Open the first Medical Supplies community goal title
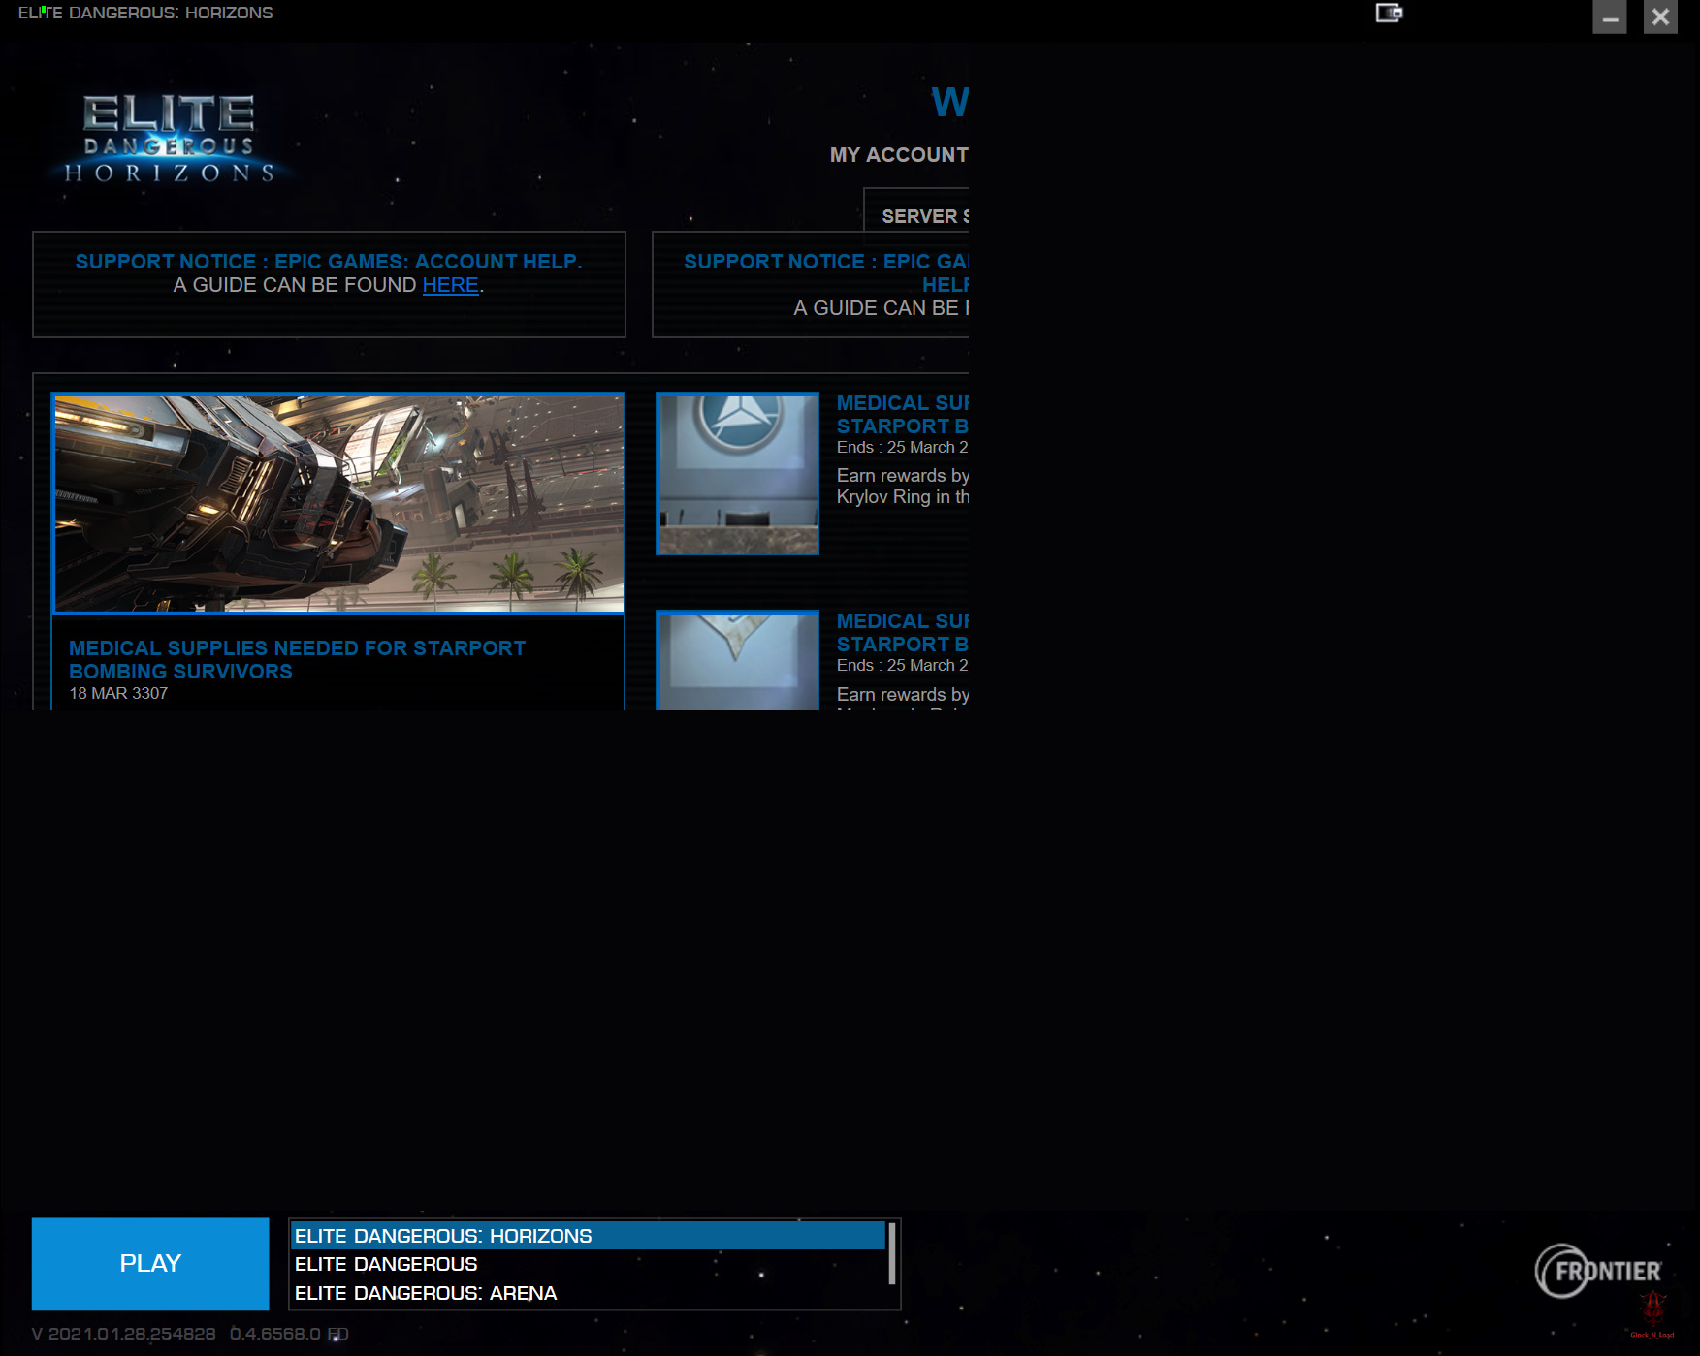 tap(903, 414)
